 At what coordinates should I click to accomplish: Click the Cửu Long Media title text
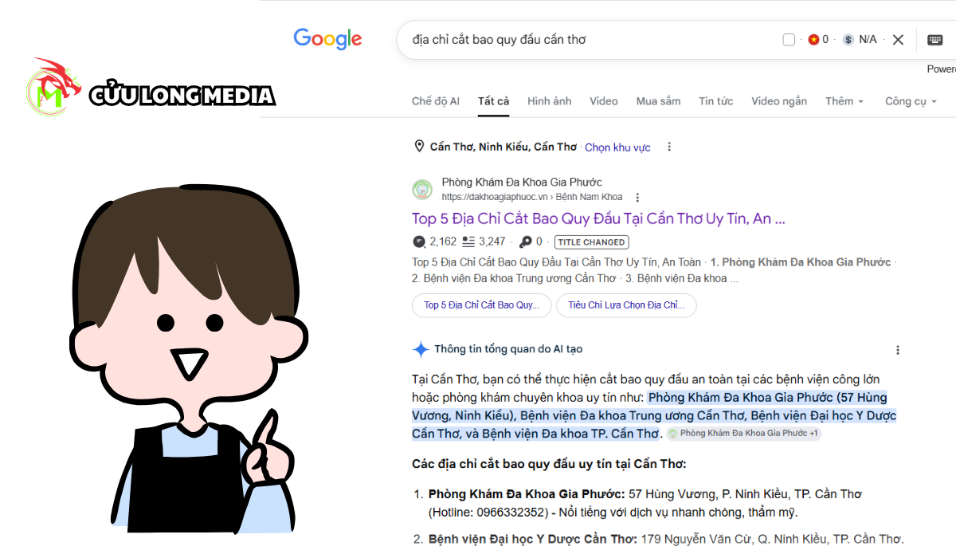(x=182, y=96)
